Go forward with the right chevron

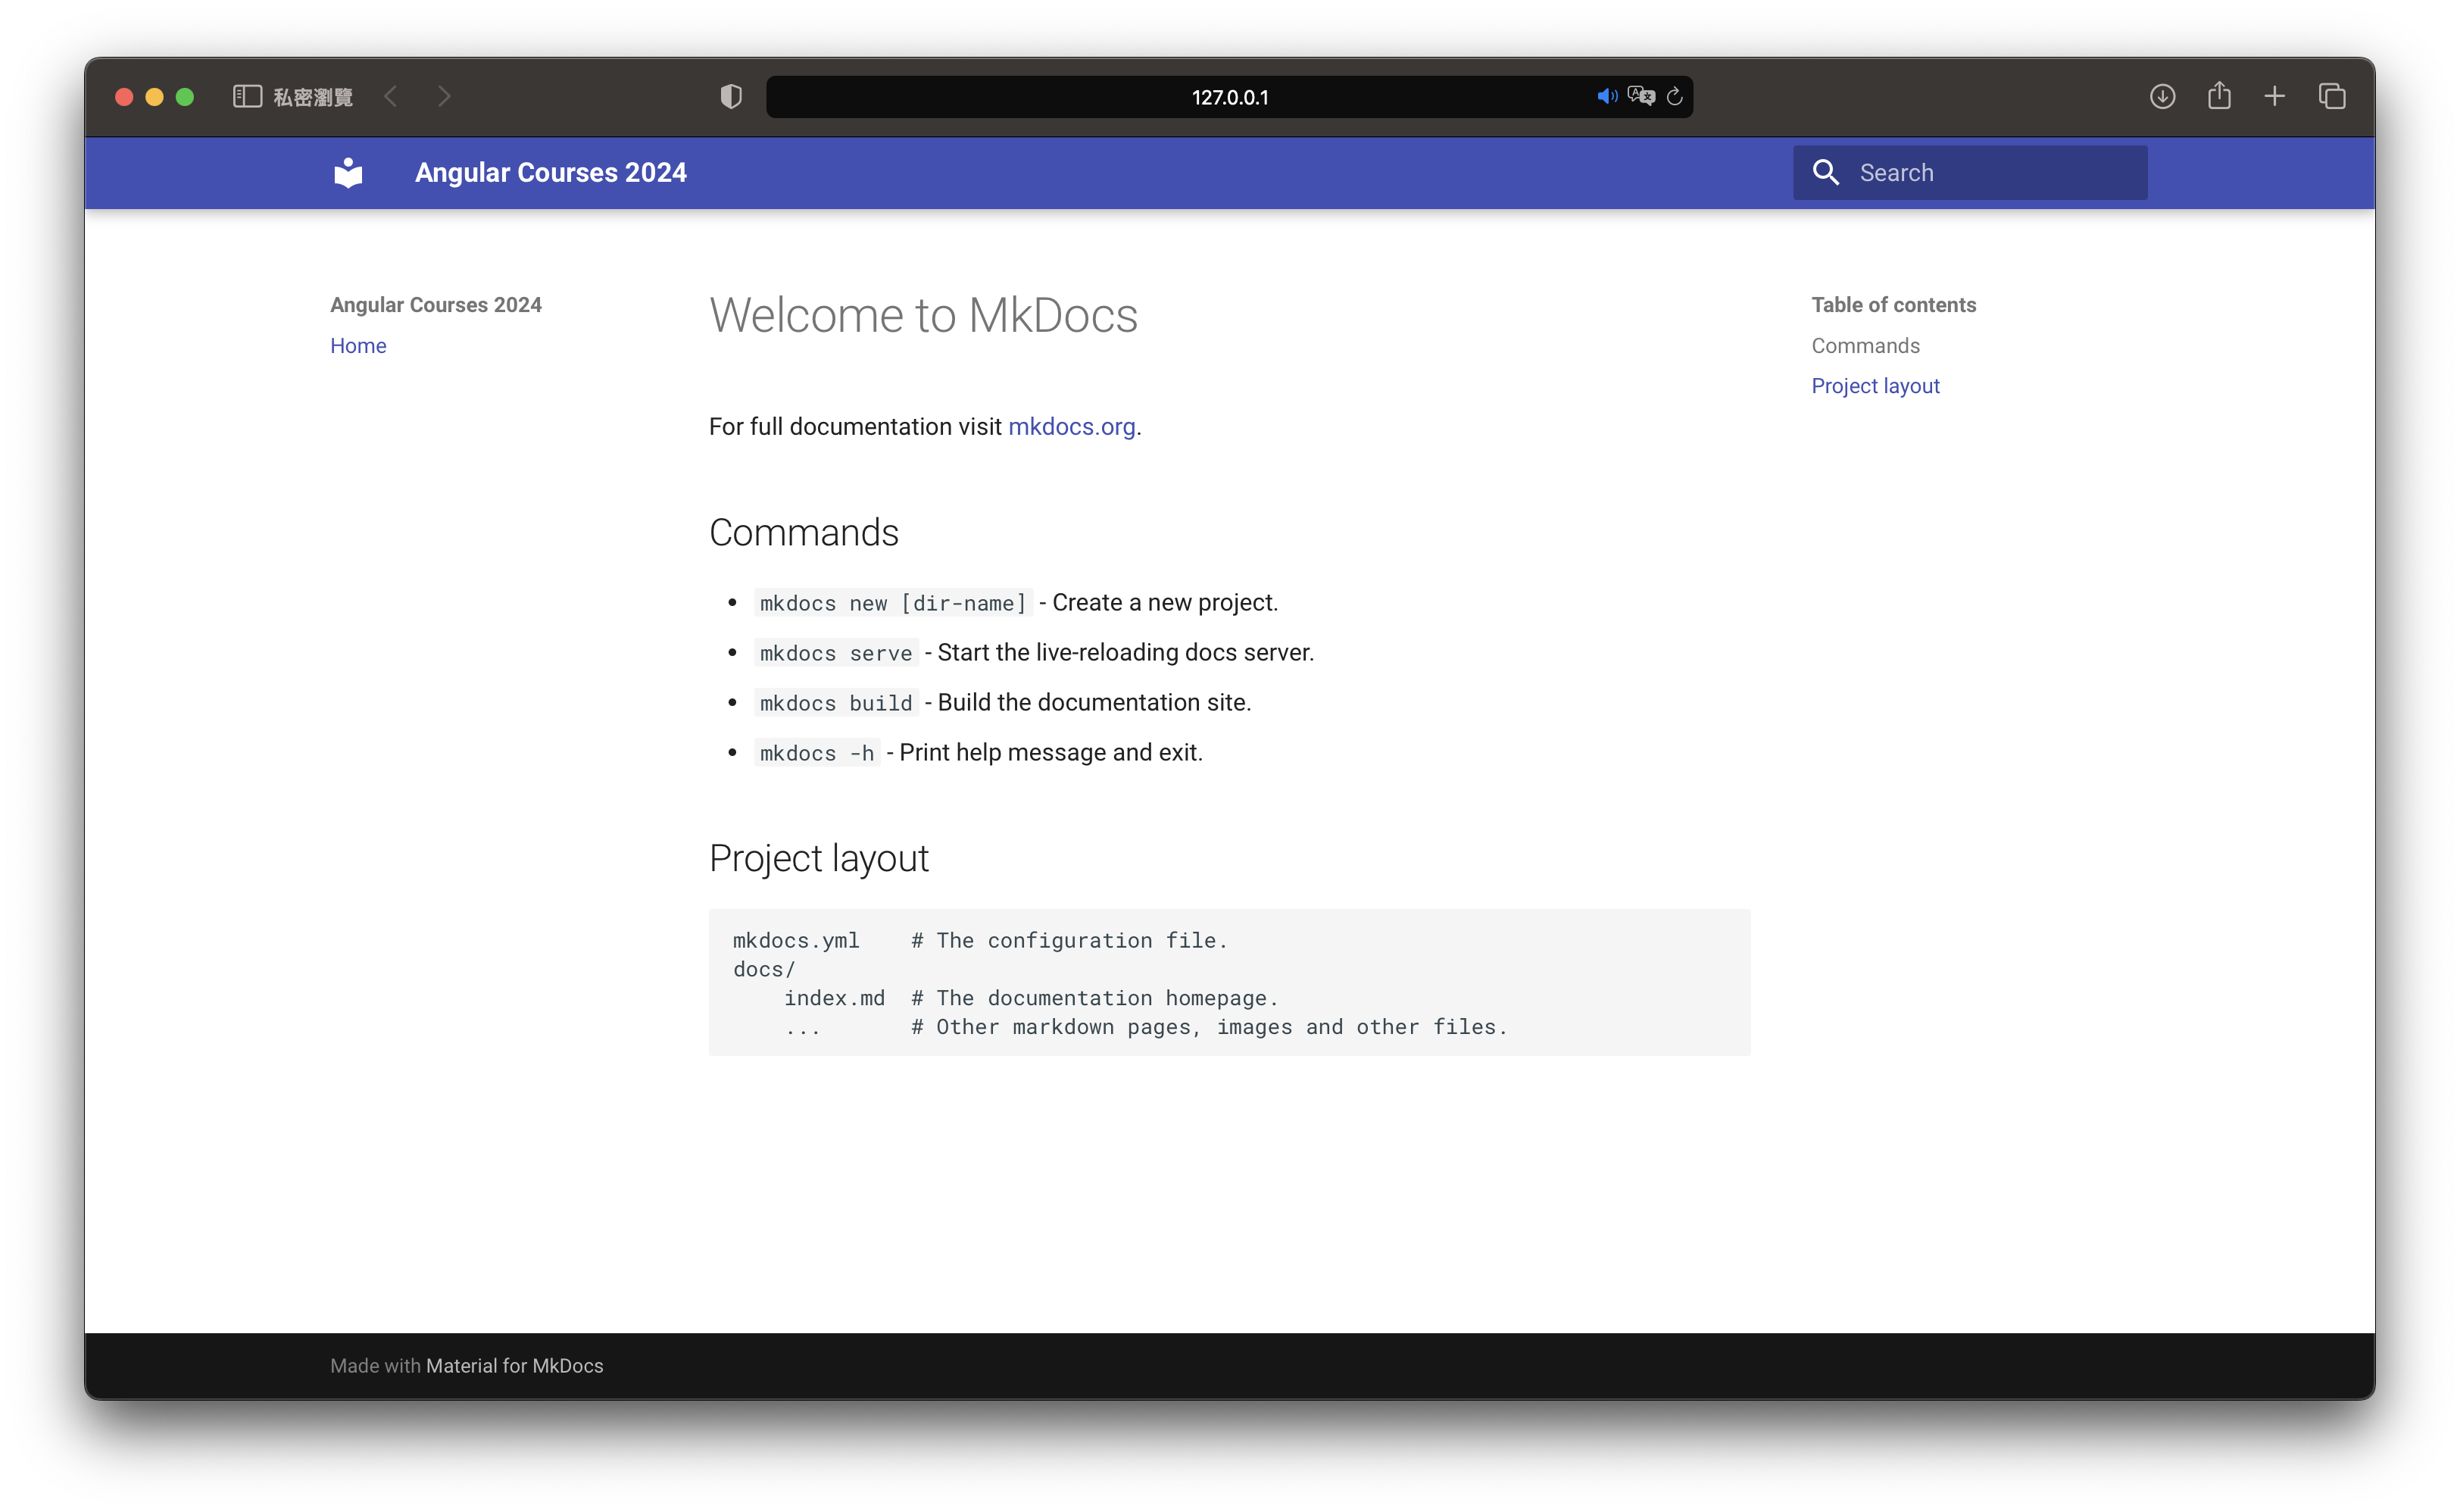click(445, 97)
